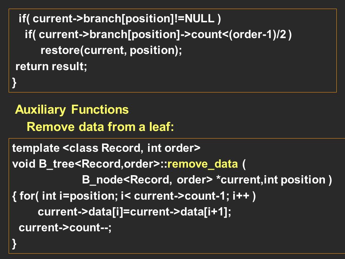Click the closing brace of remove_data function

(x=14, y=244)
